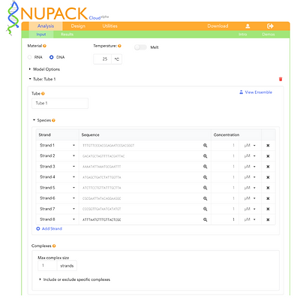Screen dimensions: 294x299
Task: Click the Sequence column header
Action: 90,134
